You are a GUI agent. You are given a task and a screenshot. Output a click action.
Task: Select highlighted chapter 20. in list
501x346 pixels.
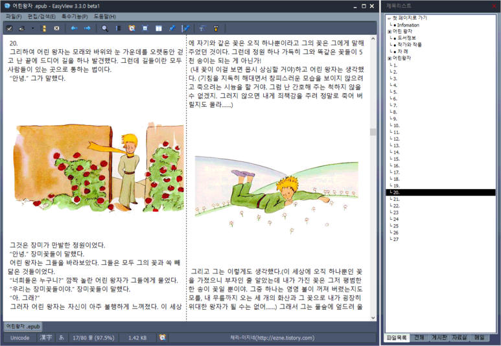pos(441,192)
